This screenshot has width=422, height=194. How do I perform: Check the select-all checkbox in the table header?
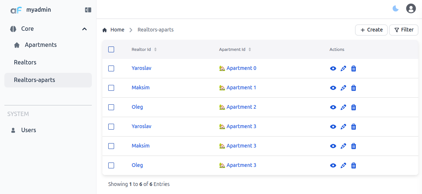(111, 49)
